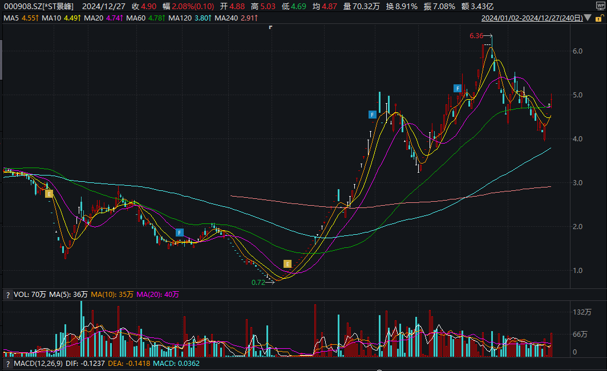This screenshot has width=607, height=371.
Task: Open the 2024/01/02-2024/12/27 date range link
Action: click(x=532, y=18)
